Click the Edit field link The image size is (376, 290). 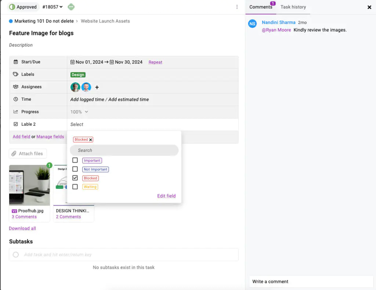pyautogui.click(x=166, y=196)
